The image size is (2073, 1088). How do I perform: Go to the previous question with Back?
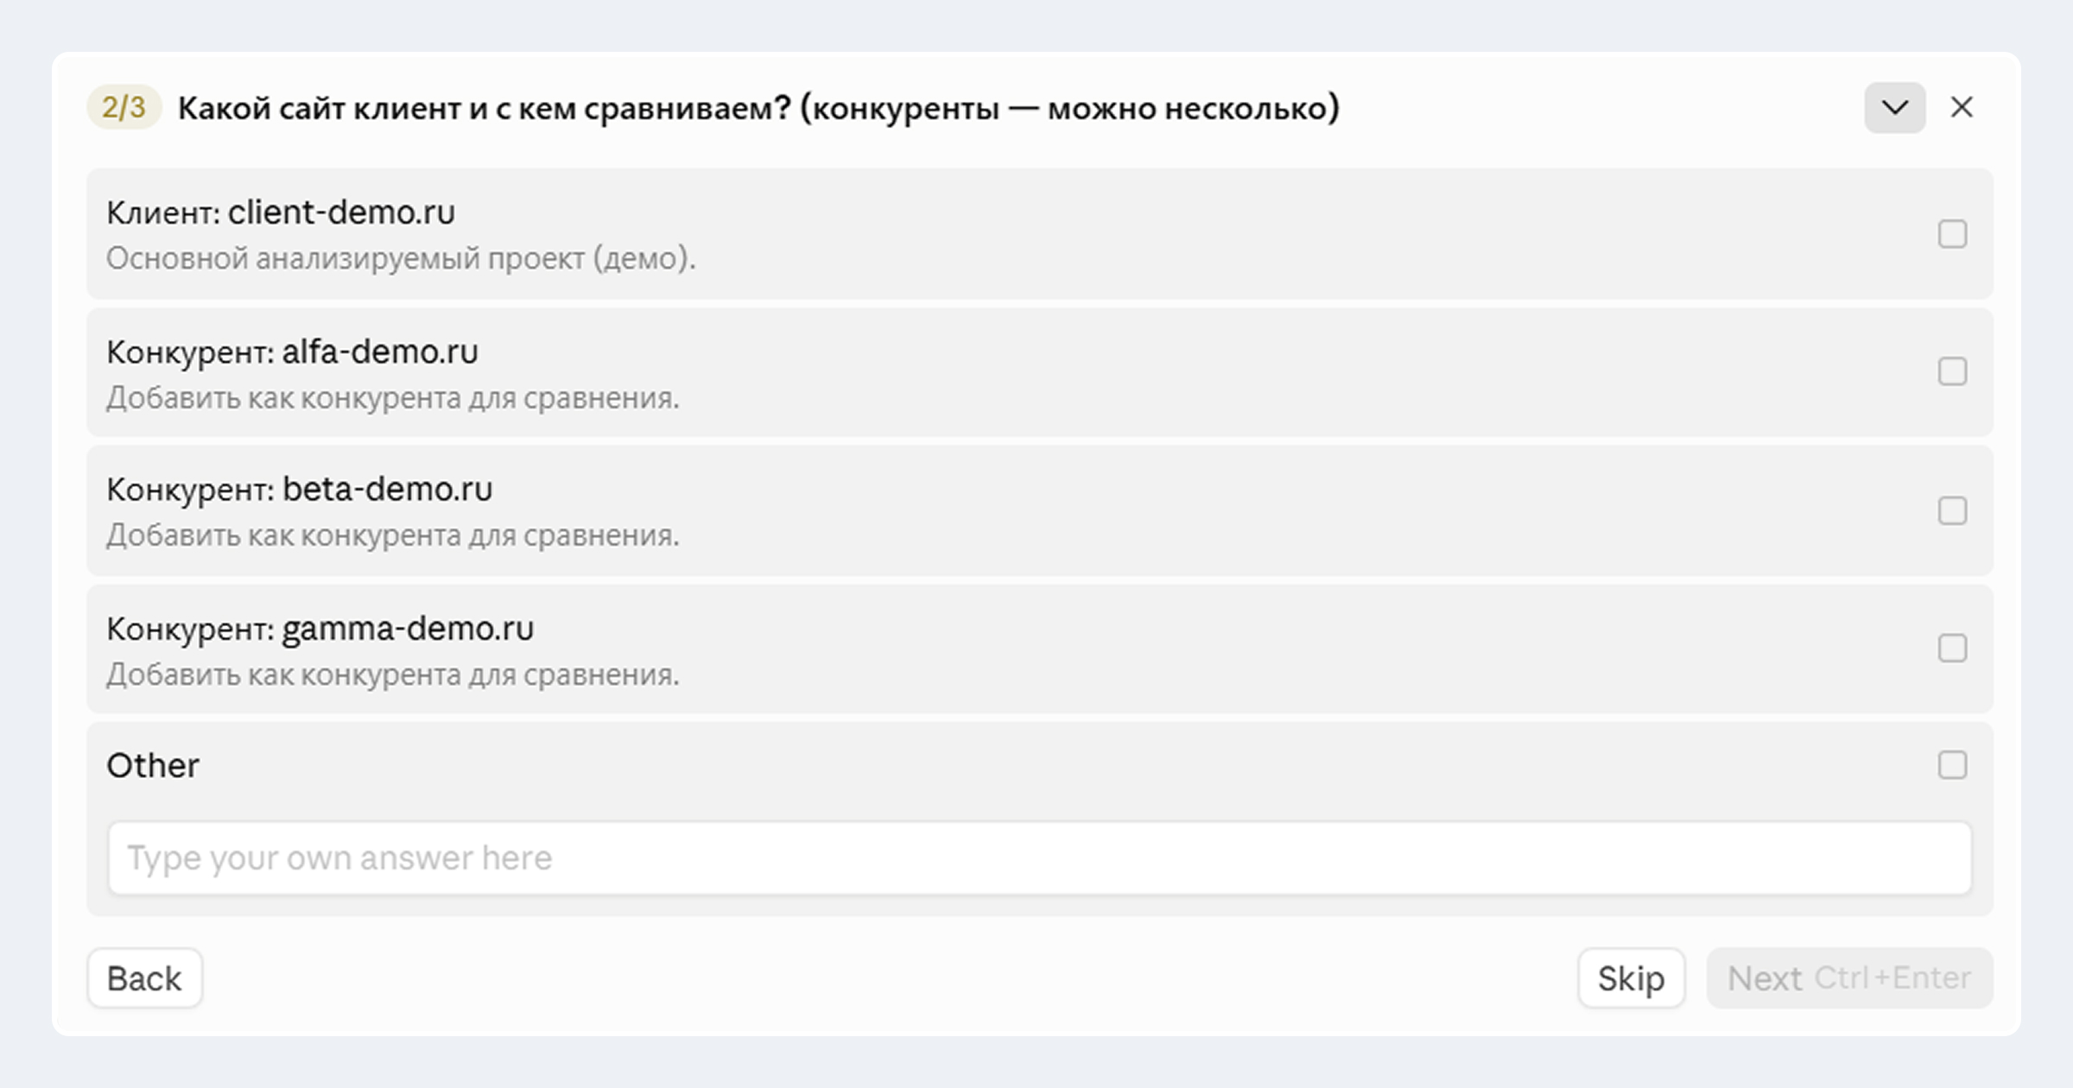[x=144, y=978]
